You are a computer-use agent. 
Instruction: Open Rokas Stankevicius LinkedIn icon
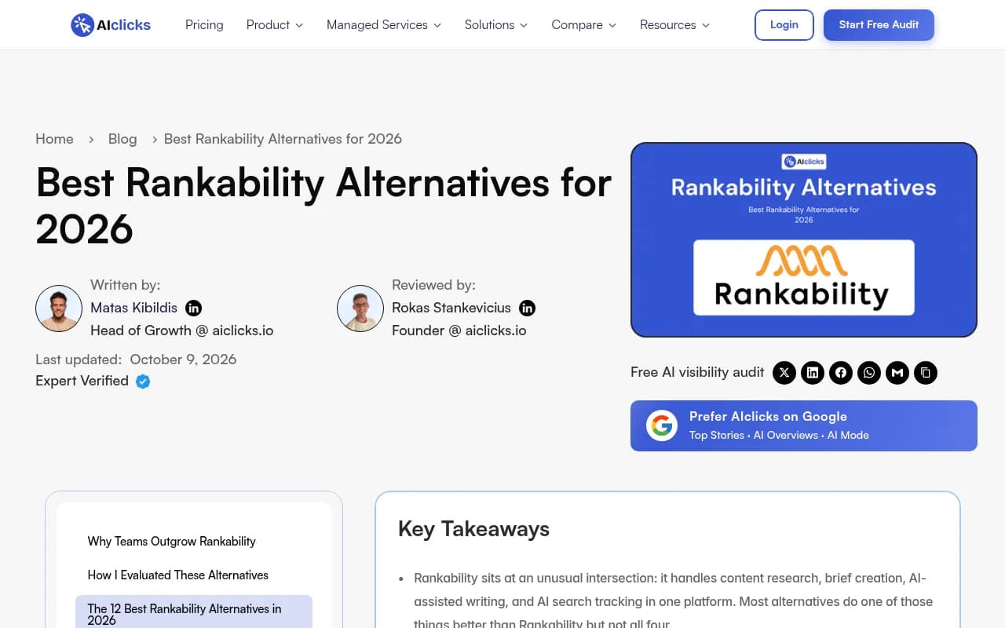(x=528, y=308)
